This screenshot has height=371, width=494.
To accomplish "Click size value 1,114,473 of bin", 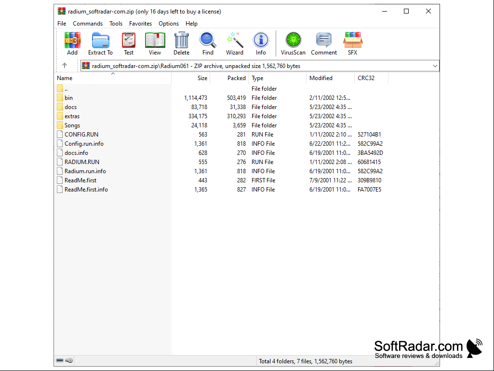I will pos(196,98).
